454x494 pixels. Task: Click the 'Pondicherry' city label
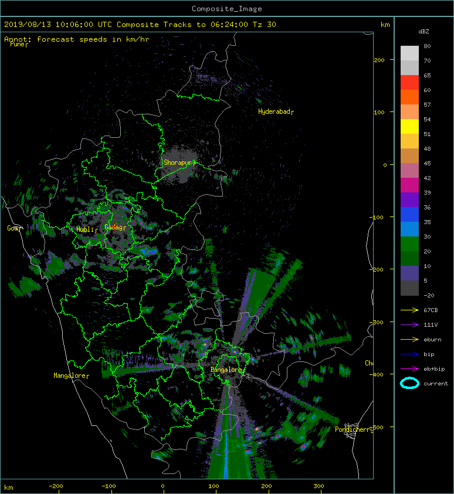point(354,429)
